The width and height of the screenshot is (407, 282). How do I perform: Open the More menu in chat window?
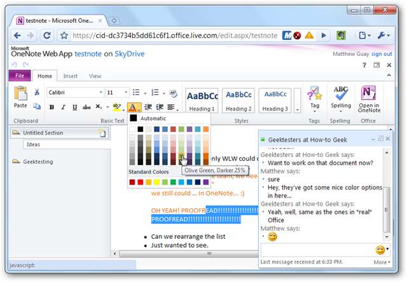point(382,262)
